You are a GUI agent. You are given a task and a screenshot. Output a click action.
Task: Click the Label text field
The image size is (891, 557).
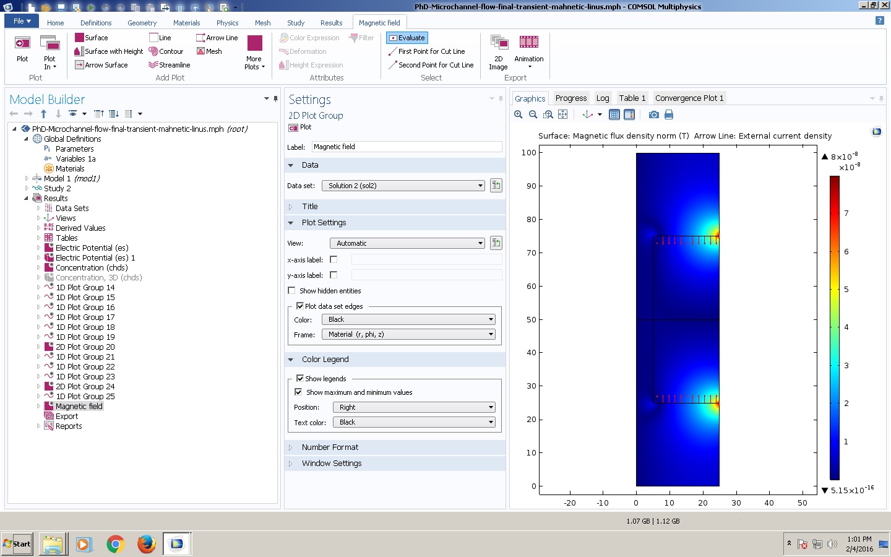click(x=407, y=147)
